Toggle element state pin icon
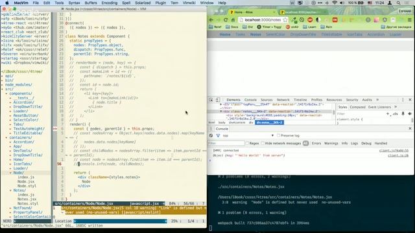The width and height of the screenshot is (415, 233). click(403, 114)
